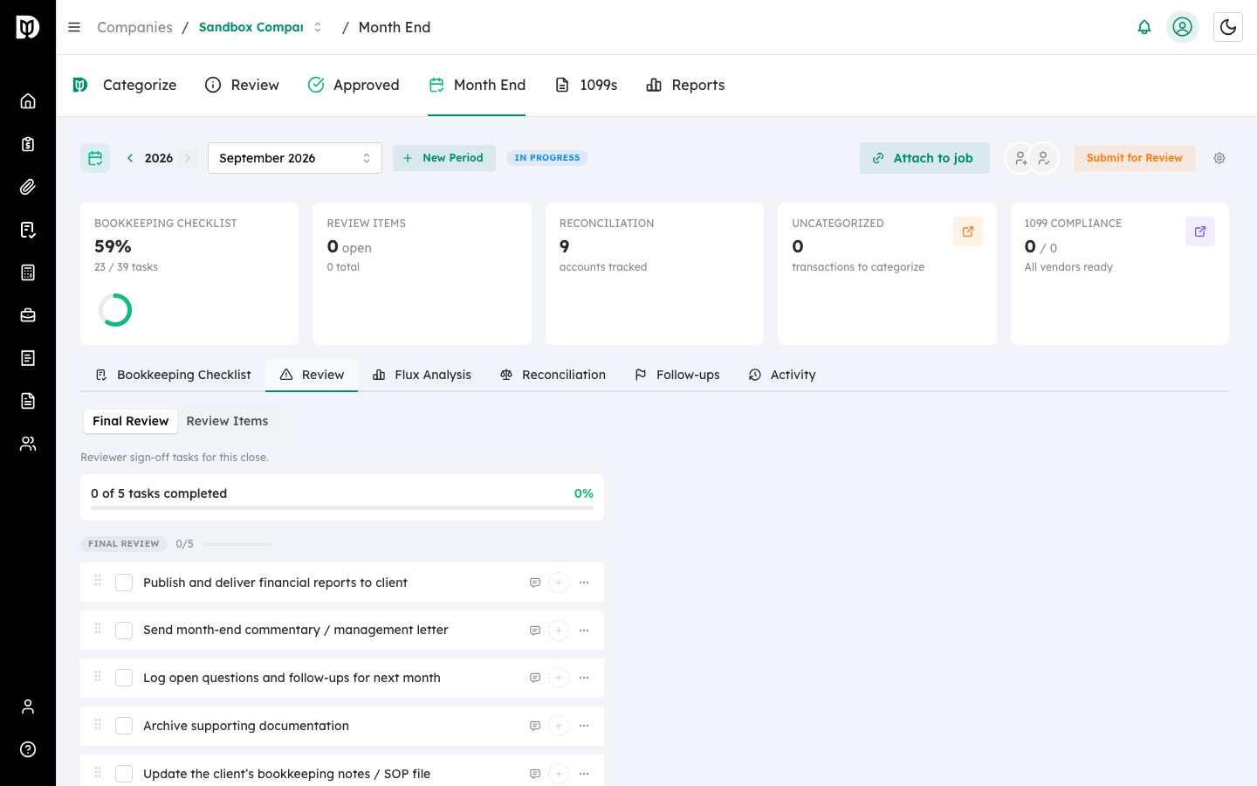Open the help question mark icon
Image resolution: width=1257 pixels, height=786 pixels.
pos(28,749)
